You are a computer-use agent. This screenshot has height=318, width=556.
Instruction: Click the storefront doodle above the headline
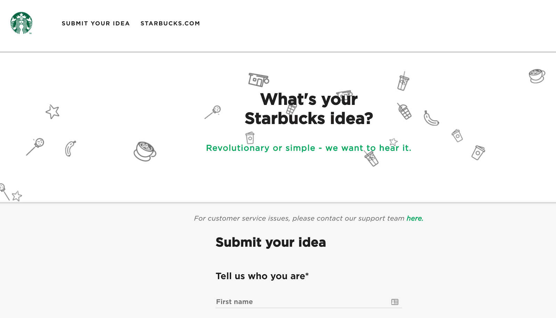click(x=259, y=80)
